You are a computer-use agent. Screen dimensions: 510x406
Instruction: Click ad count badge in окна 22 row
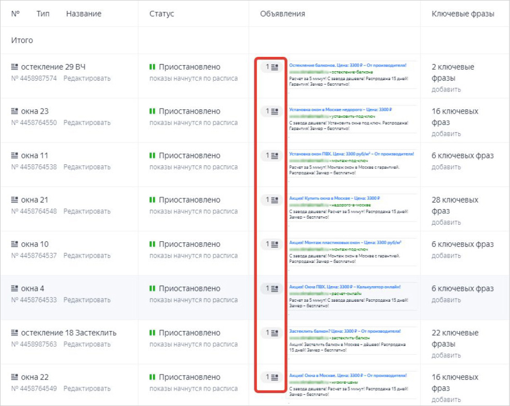pyautogui.click(x=272, y=377)
